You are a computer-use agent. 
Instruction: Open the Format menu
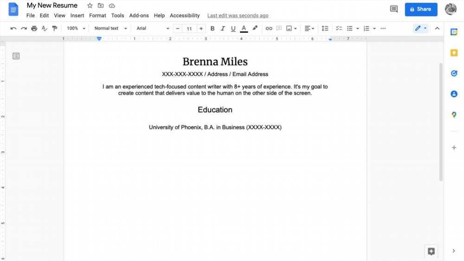click(x=97, y=15)
